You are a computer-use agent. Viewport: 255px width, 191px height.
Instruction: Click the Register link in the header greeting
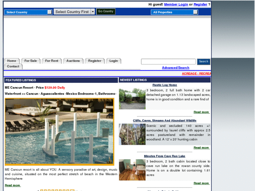[200, 5]
